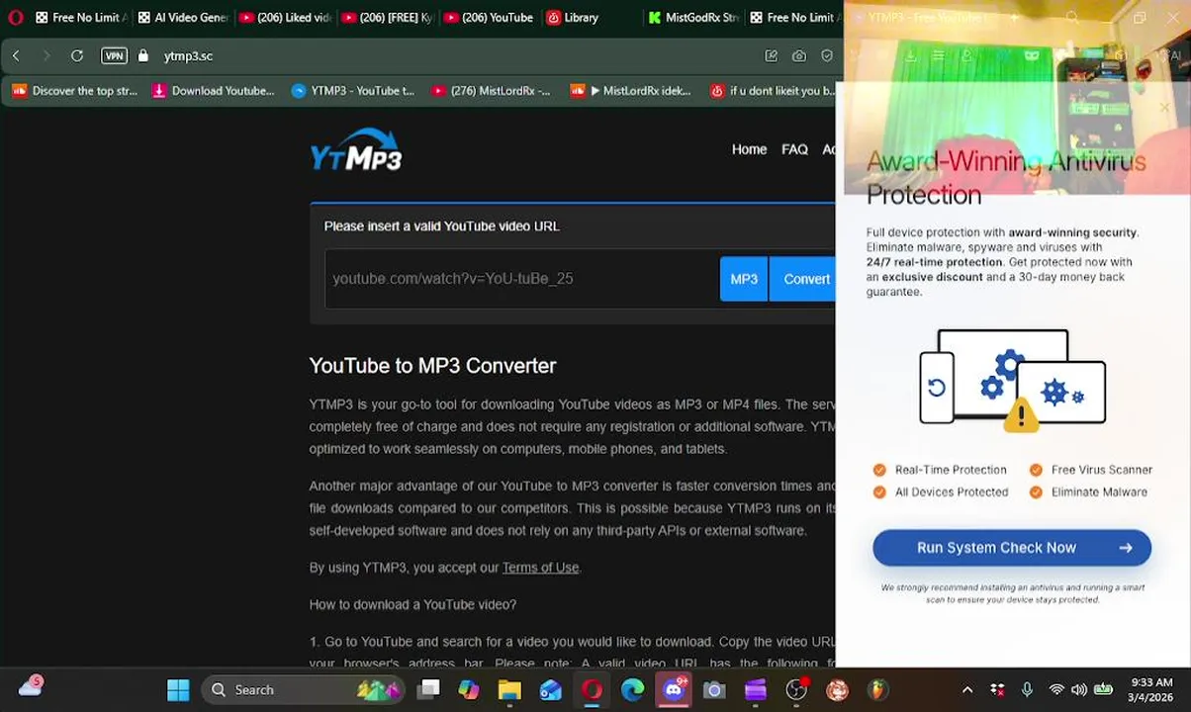This screenshot has height=712, width=1191.
Task: Click the 'Free Virus Scanner' checkmark item
Action: tap(1091, 470)
